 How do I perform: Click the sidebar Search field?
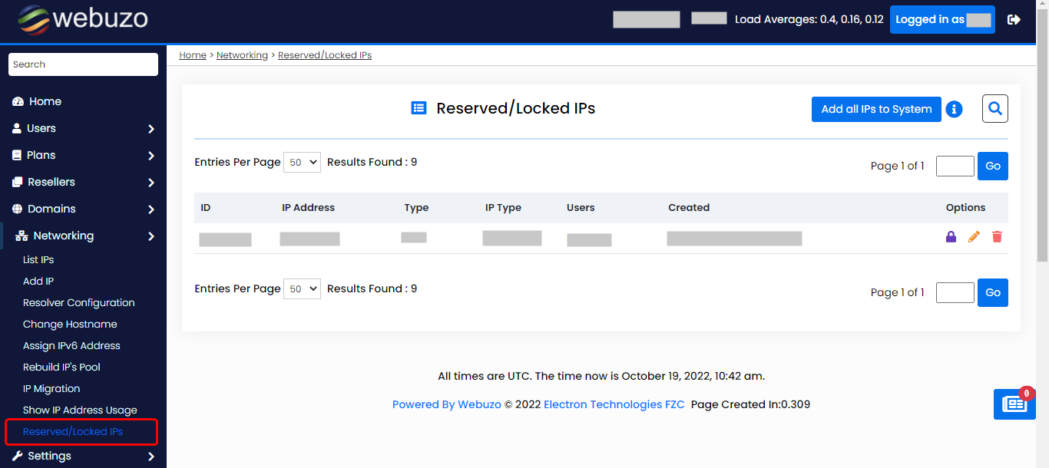pyautogui.click(x=83, y=64)
